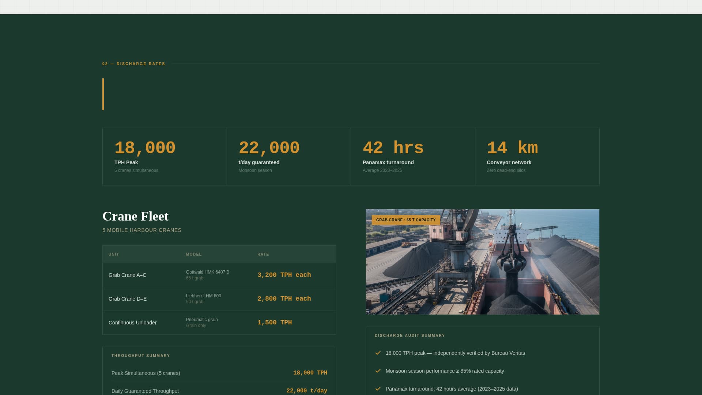The image size is (702, 395).
Task: Select the 42 hrs Panamax turnaround stat
Action: click(x=412, y=156)
